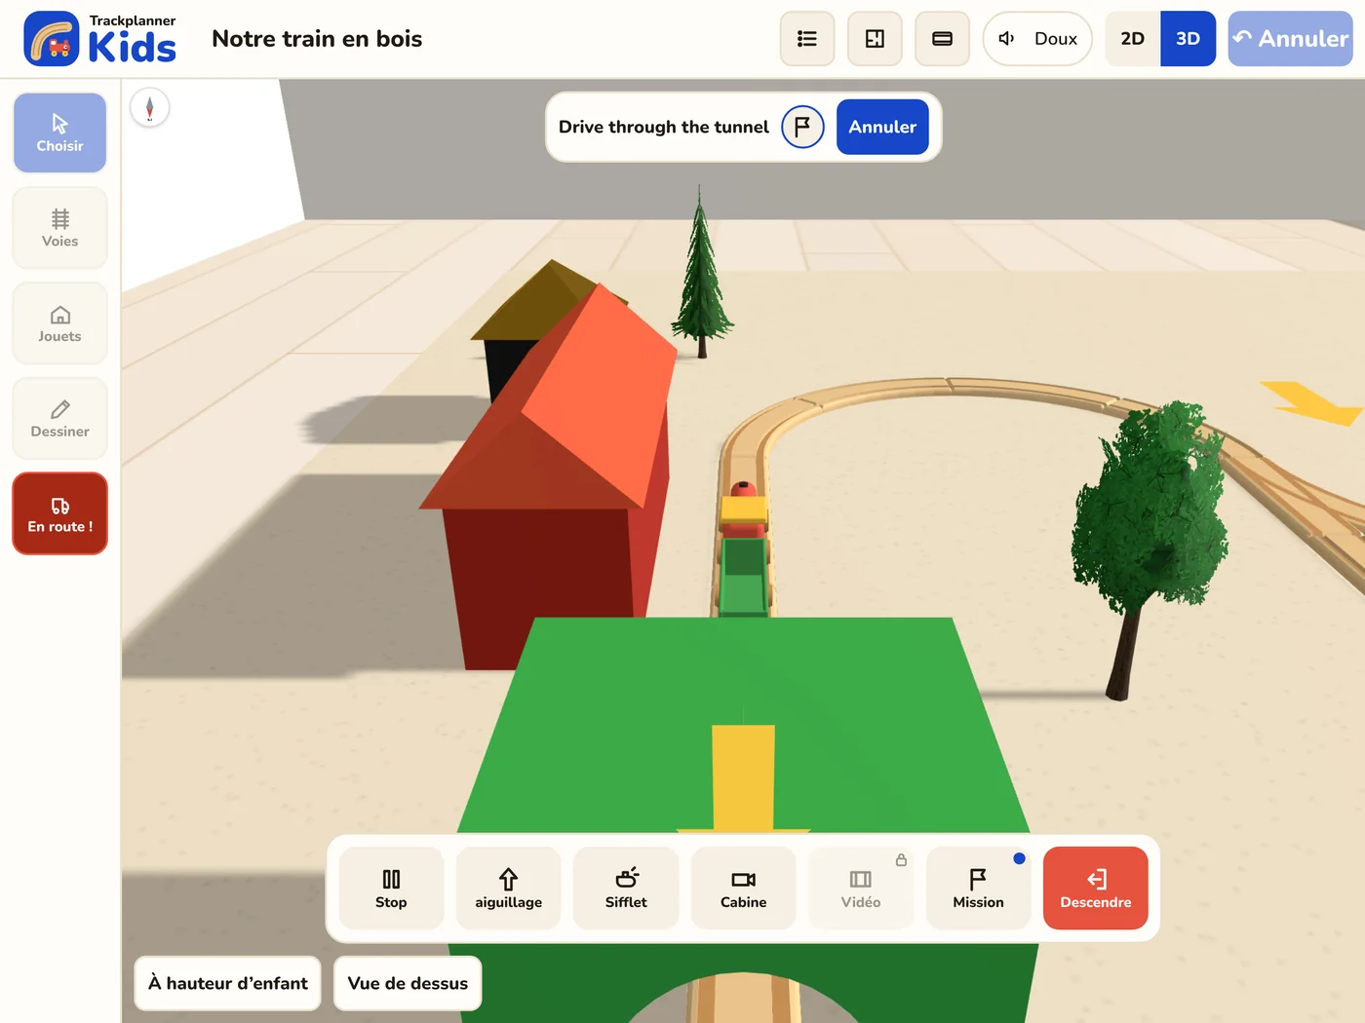Toggle the Doux sound setting

1037,39
